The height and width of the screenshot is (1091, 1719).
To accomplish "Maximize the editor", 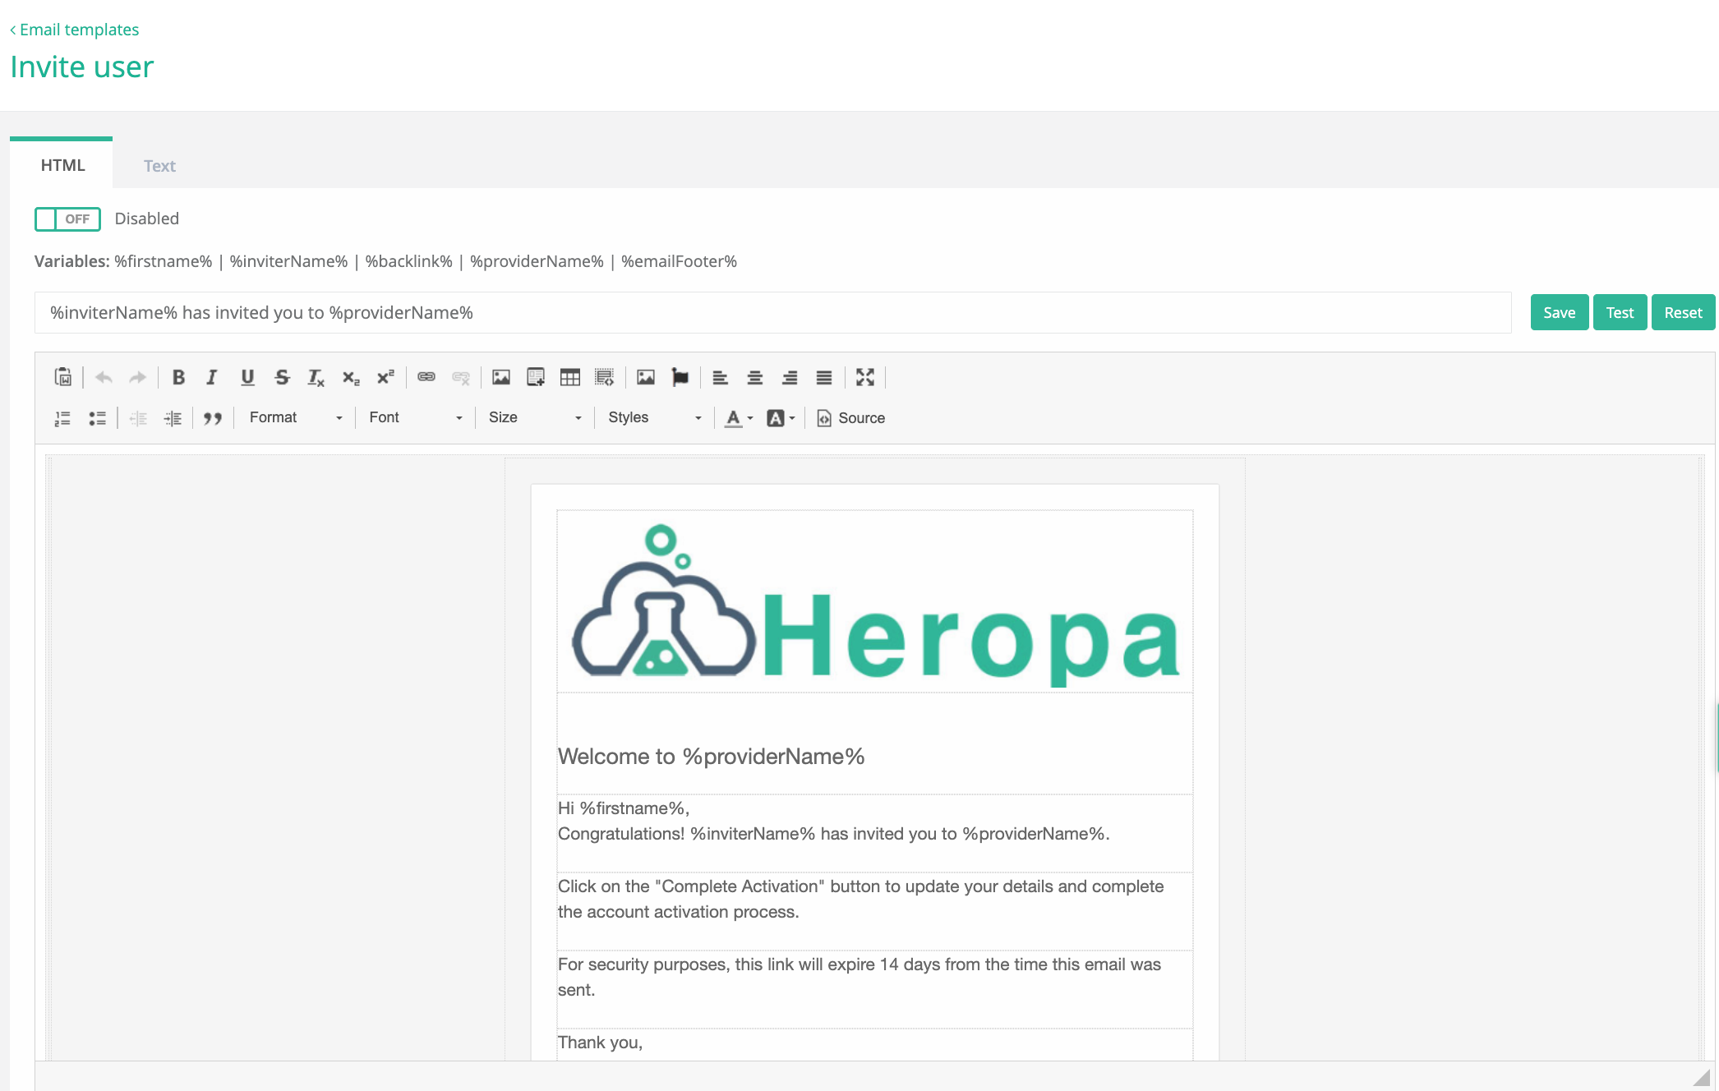I will 865,377.
